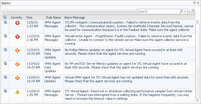Viewport: 201px width, 104px height.
Task: Click the red critical icon for vFog65Demo alarm
Action: point(17,37)
